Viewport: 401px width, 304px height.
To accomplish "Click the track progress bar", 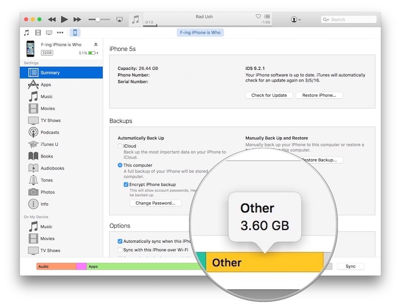I will (x=207, y=25).
